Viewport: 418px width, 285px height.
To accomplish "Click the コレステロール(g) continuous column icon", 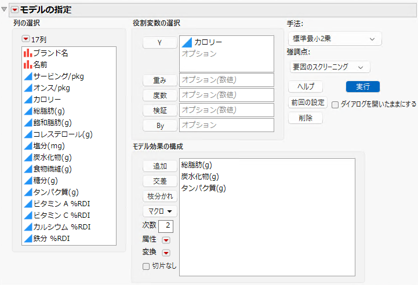I will (x=28, y=134).
